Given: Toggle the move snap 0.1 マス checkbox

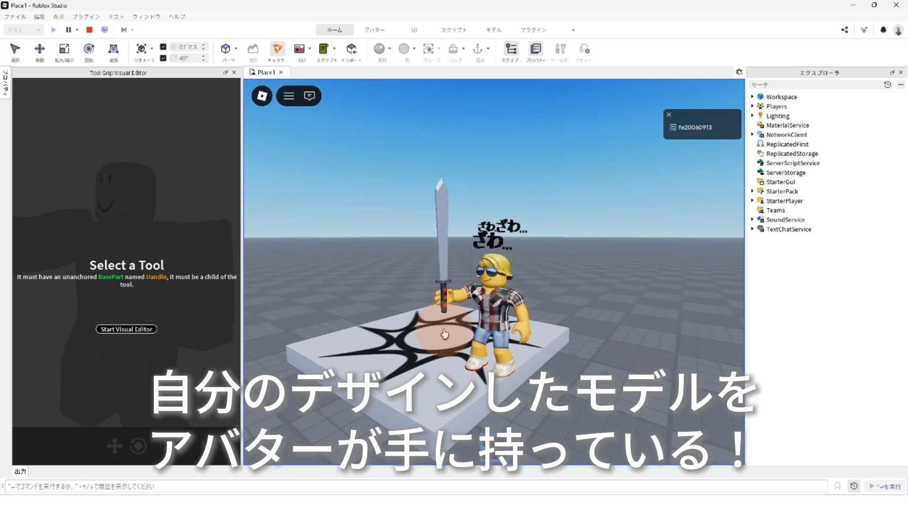Looking at the screenshot, I should click(x=163, y=47).
